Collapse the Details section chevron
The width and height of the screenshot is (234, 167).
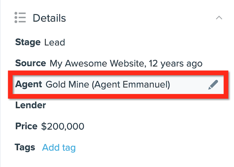(x=219, y=18)
